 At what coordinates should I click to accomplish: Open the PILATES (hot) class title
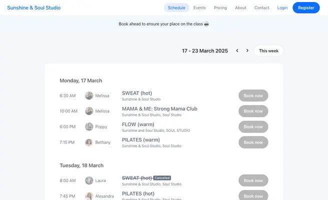(x=138, y=193)
